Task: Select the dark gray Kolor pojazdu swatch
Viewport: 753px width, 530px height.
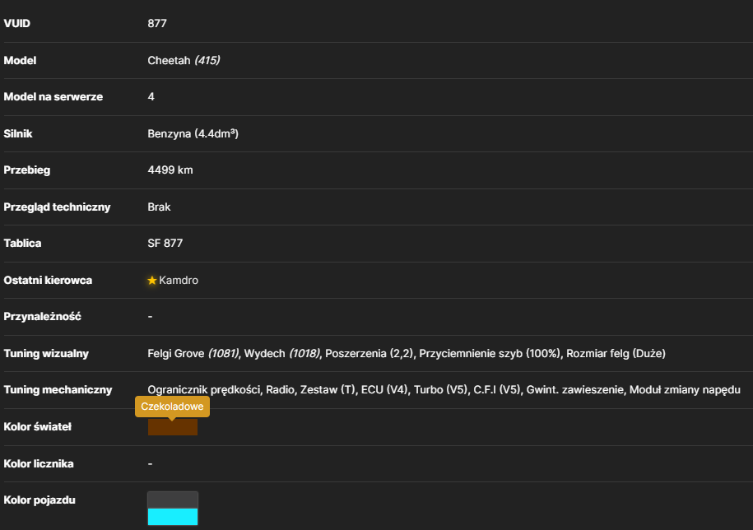Action: (172, 500)
